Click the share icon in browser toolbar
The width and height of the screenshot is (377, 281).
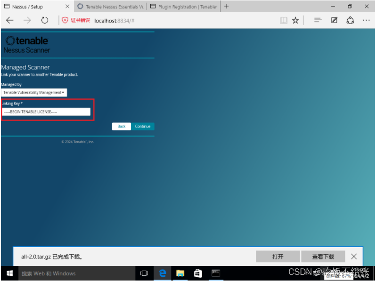pos(350,20)
